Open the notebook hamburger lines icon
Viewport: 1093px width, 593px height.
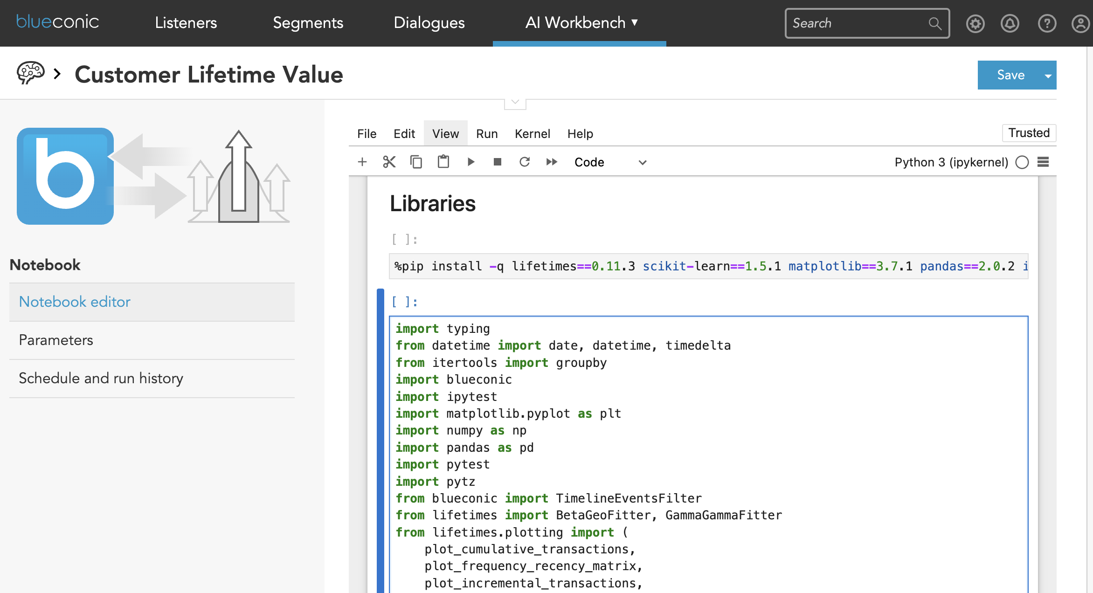pyautogui.click(x=1043, y=162)
